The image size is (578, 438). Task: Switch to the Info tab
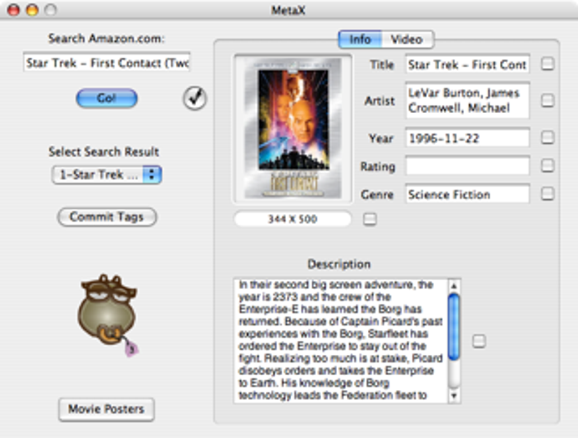[360, 40]
